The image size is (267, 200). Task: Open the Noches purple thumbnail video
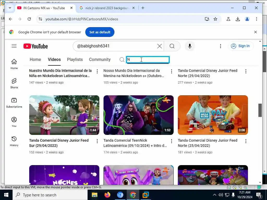[x=64, y=175]
